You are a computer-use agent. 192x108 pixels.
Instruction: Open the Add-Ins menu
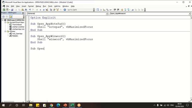tap(57, 6)
